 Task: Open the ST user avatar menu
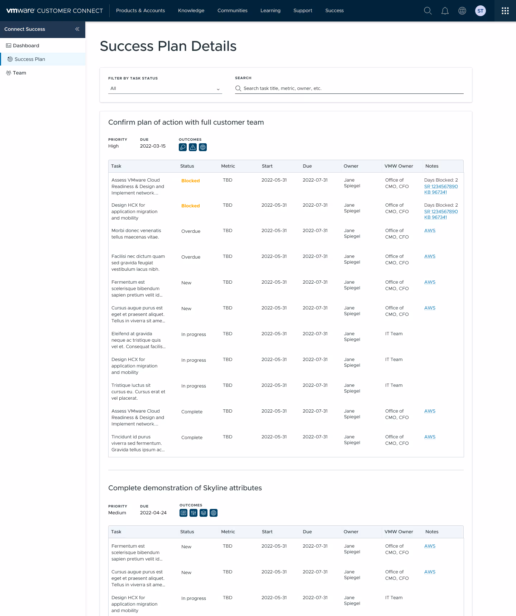pos(480,11)
